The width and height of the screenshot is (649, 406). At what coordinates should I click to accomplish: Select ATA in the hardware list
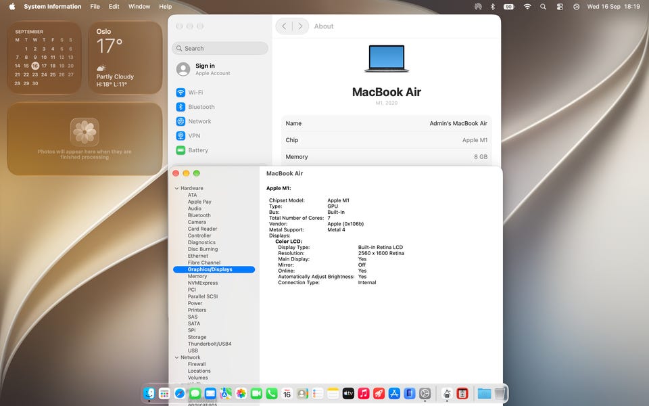[x=193, y=195]
